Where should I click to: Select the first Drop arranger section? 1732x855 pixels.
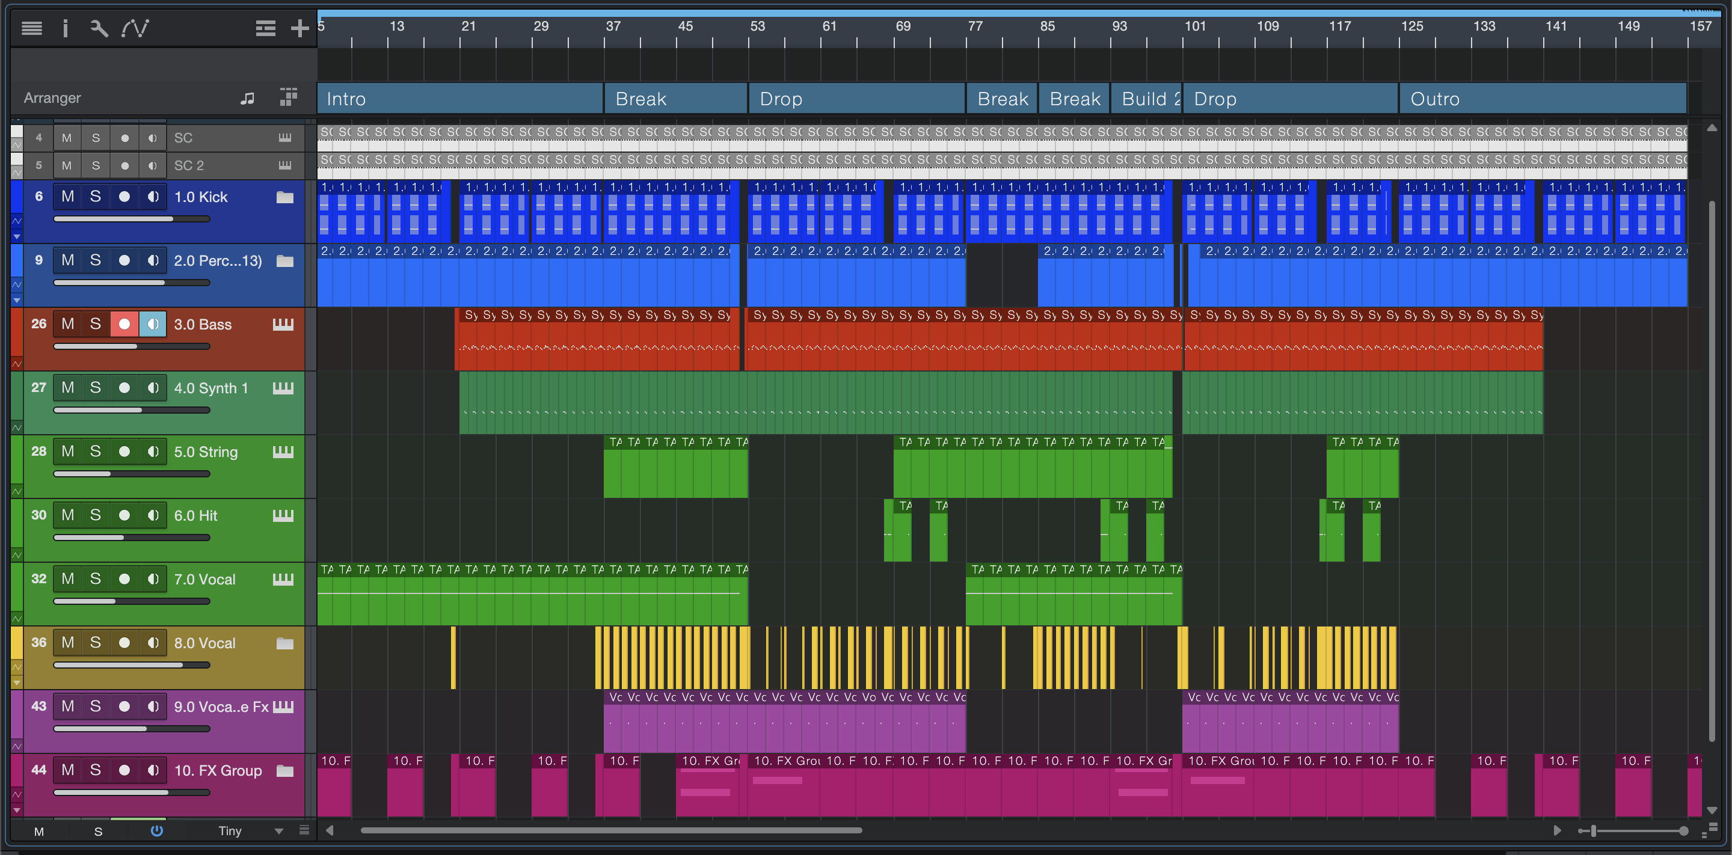[856, 99]
